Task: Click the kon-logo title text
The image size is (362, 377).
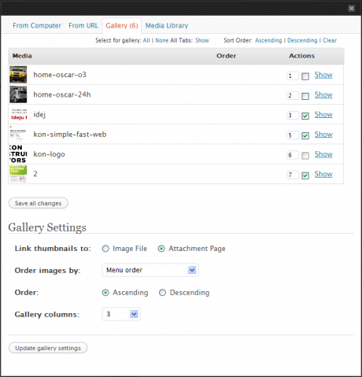Action: click(x=49, y=154)
